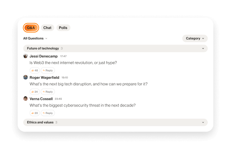The image size is (231, 149).
Task: Switch to the Polls tab
Action: 63,28
